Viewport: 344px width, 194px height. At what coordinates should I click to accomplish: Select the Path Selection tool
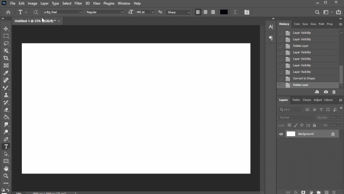tap(6, 154)
